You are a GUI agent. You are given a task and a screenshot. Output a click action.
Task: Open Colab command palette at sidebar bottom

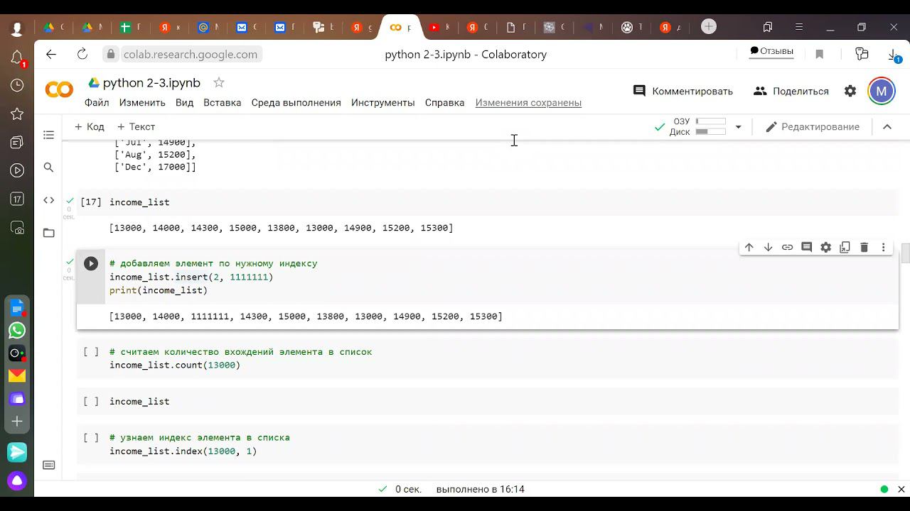pyautogui.click(x=48, y=465)
